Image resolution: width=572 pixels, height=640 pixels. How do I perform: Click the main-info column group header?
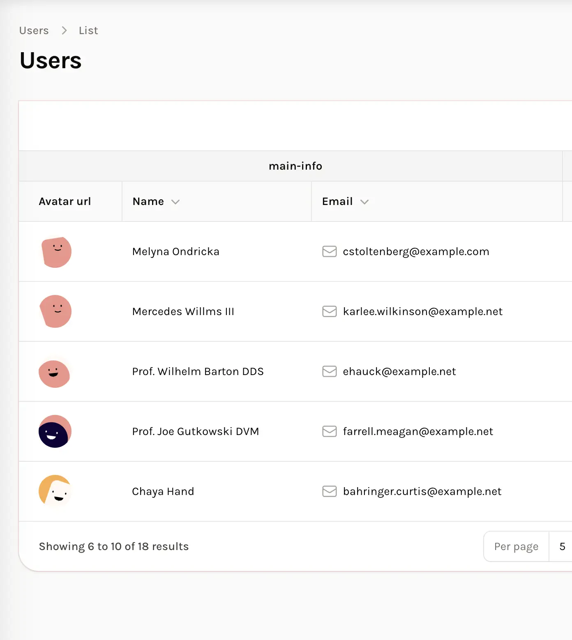tap(295, 166)
